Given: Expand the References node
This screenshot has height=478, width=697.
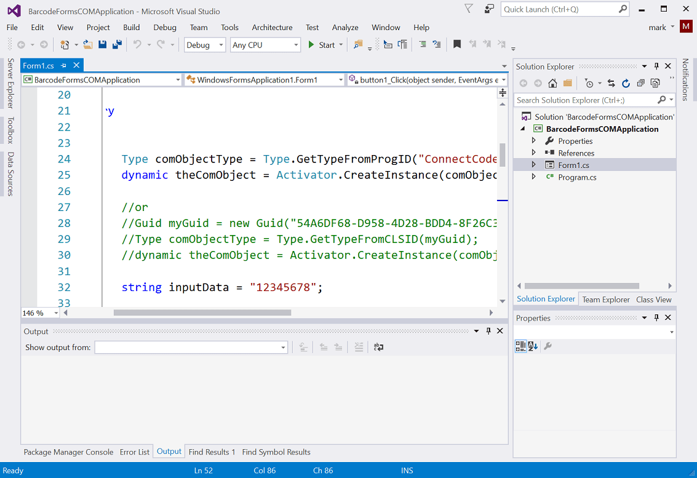Looking at the screenshot, I should point(534,153).
